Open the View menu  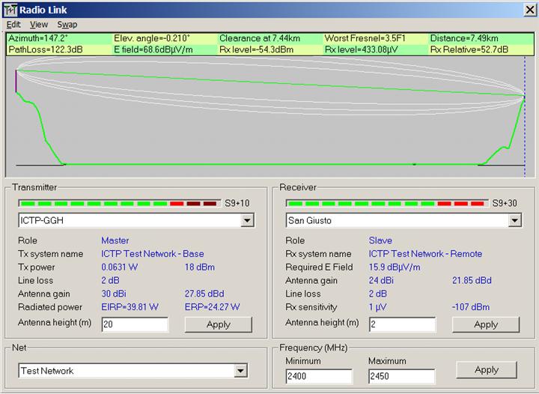tap(38, 25)
